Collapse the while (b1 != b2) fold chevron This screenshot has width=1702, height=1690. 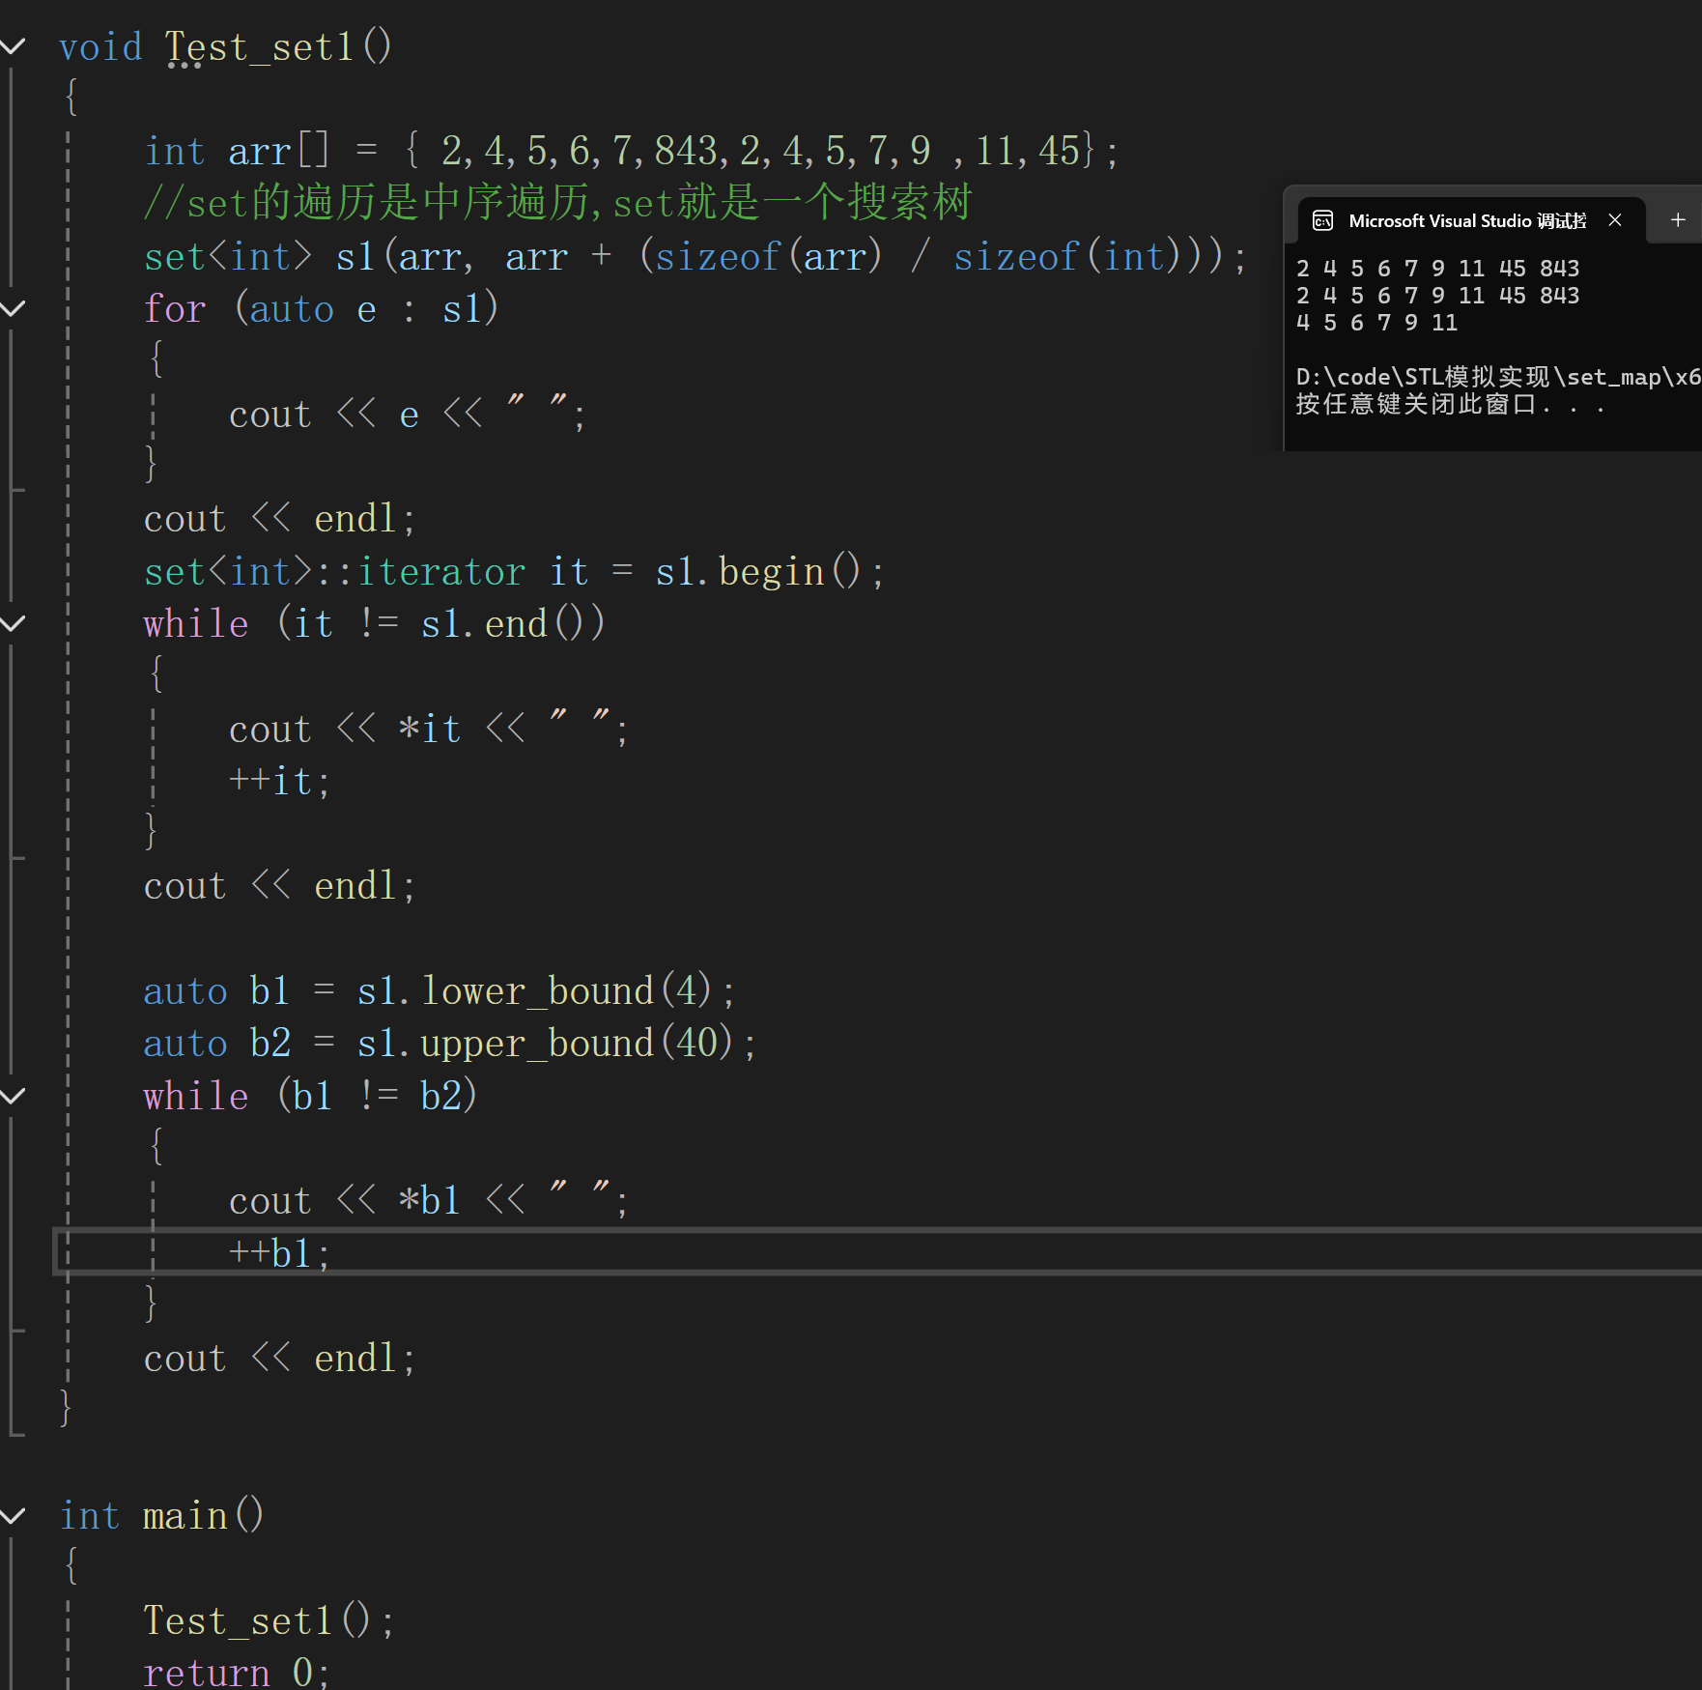[x=13, y=1096]
